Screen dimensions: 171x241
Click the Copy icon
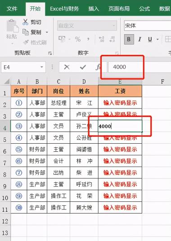click(26, 32)
